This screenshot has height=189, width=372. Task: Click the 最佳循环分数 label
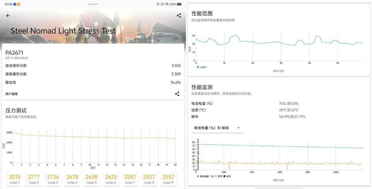(16, 66)
